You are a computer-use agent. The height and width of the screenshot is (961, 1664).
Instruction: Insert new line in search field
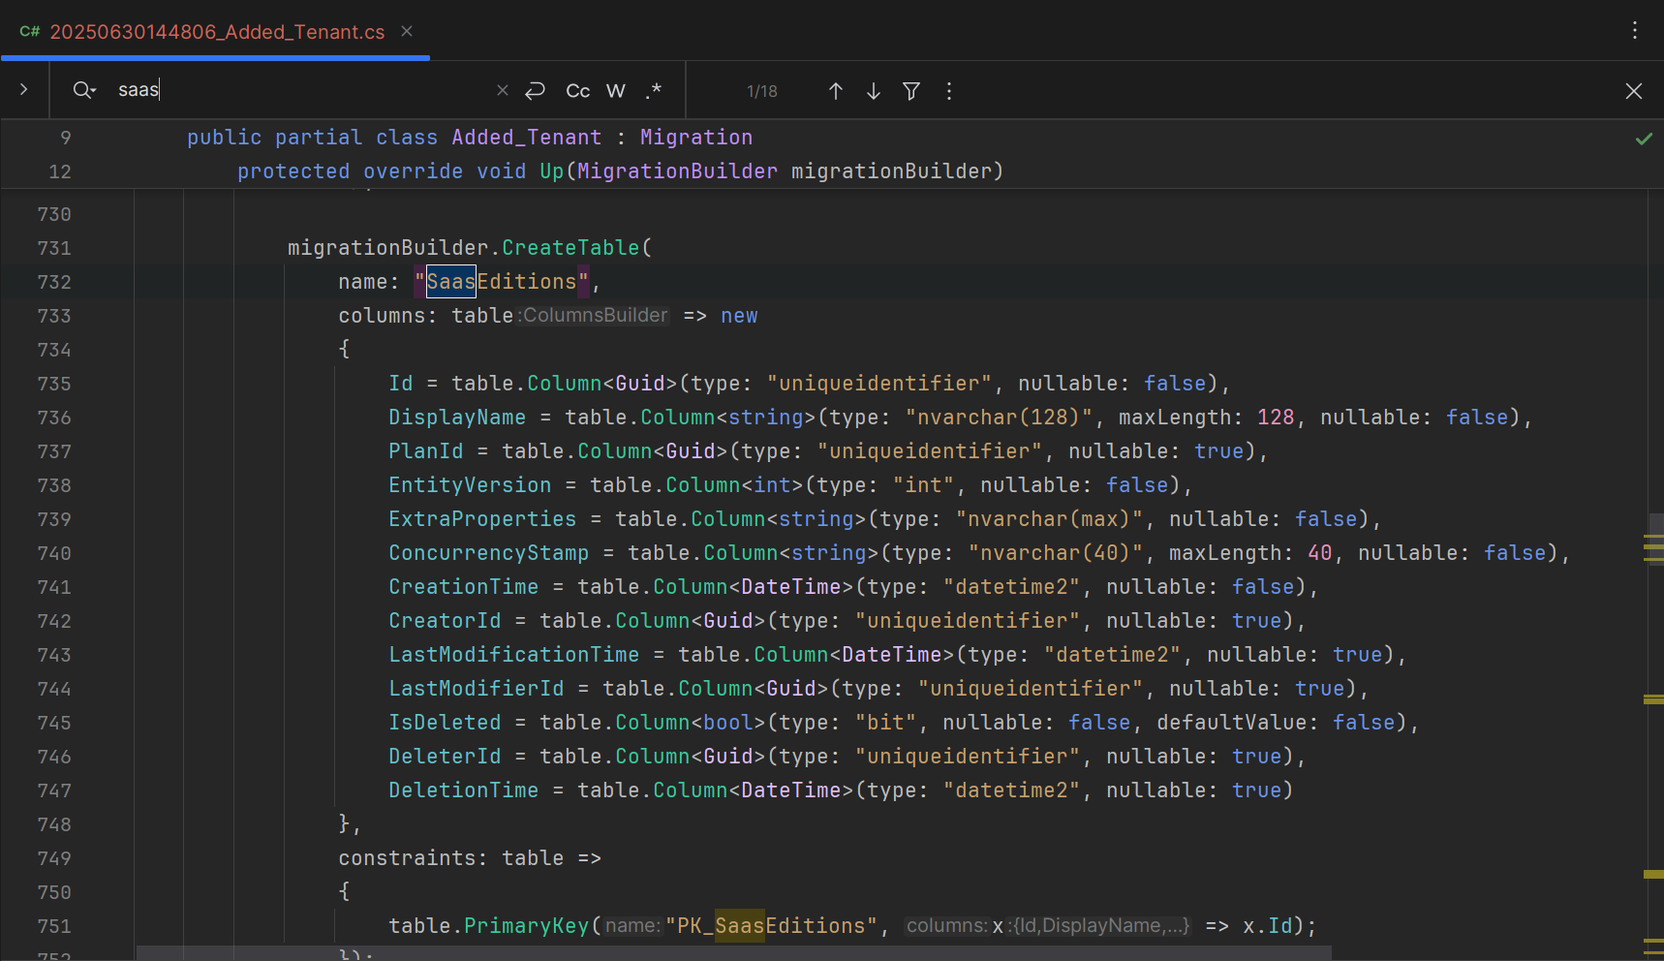535,91
